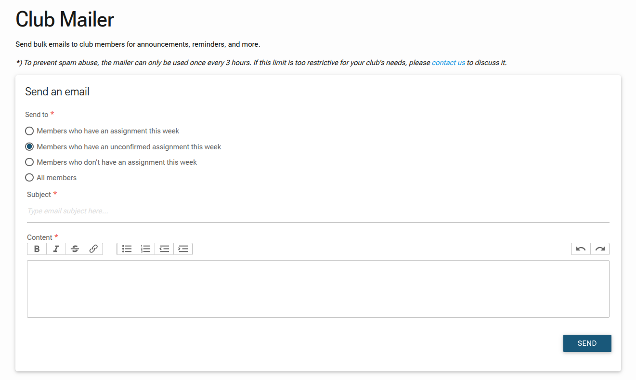
Task: Undo the last edit
Action: (581, 249)
